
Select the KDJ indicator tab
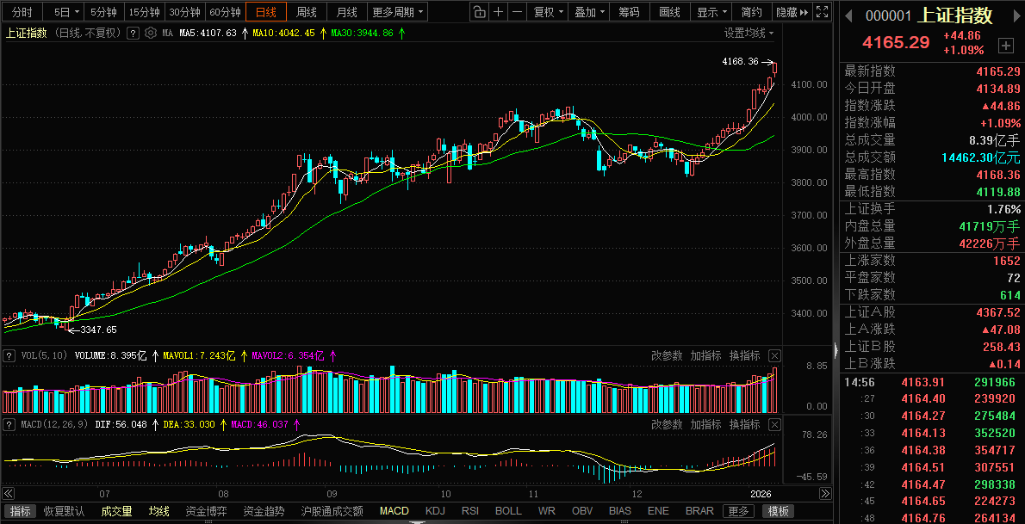[x=435, y=511]
